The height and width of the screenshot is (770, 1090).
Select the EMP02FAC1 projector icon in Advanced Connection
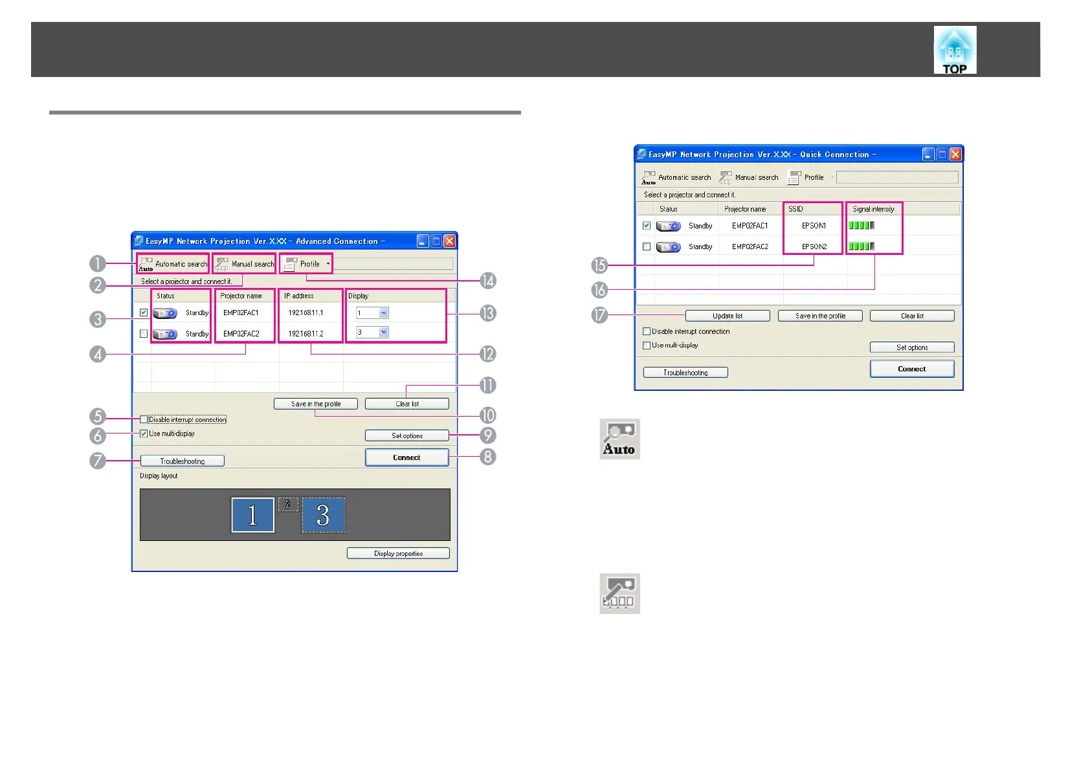[165, 313]
